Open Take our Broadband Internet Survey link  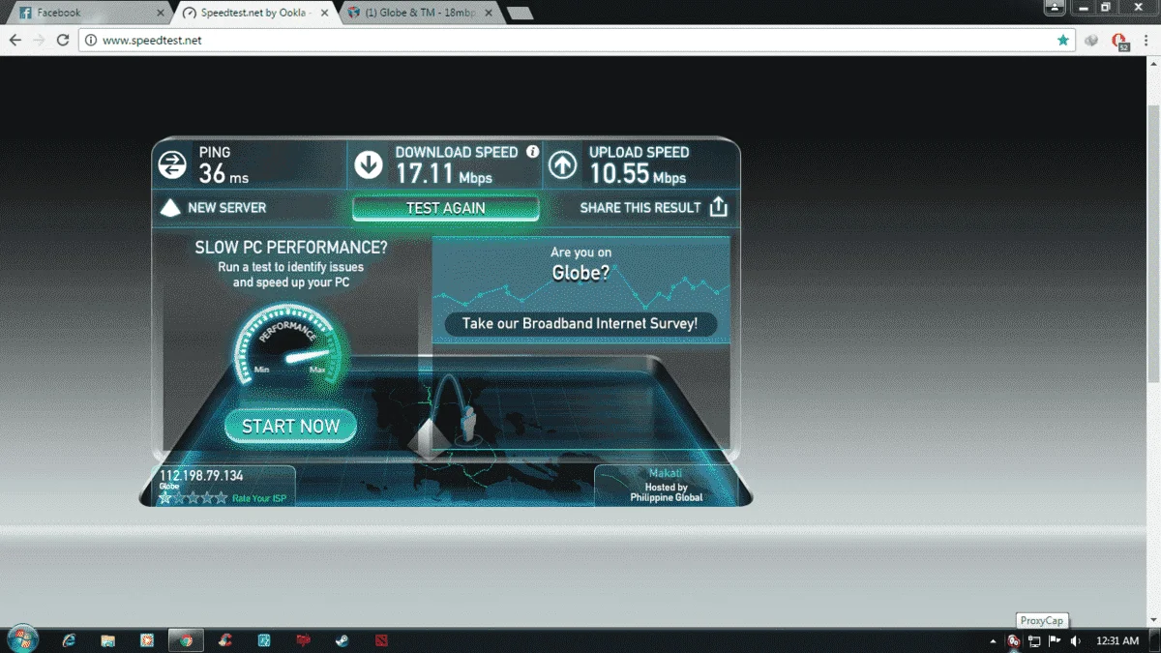[580, 324]
